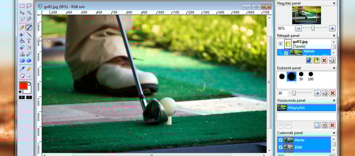This screenshot has height=156, width=355.
Task: Swap foreground and background colors
Action: [x=30, y=83]
